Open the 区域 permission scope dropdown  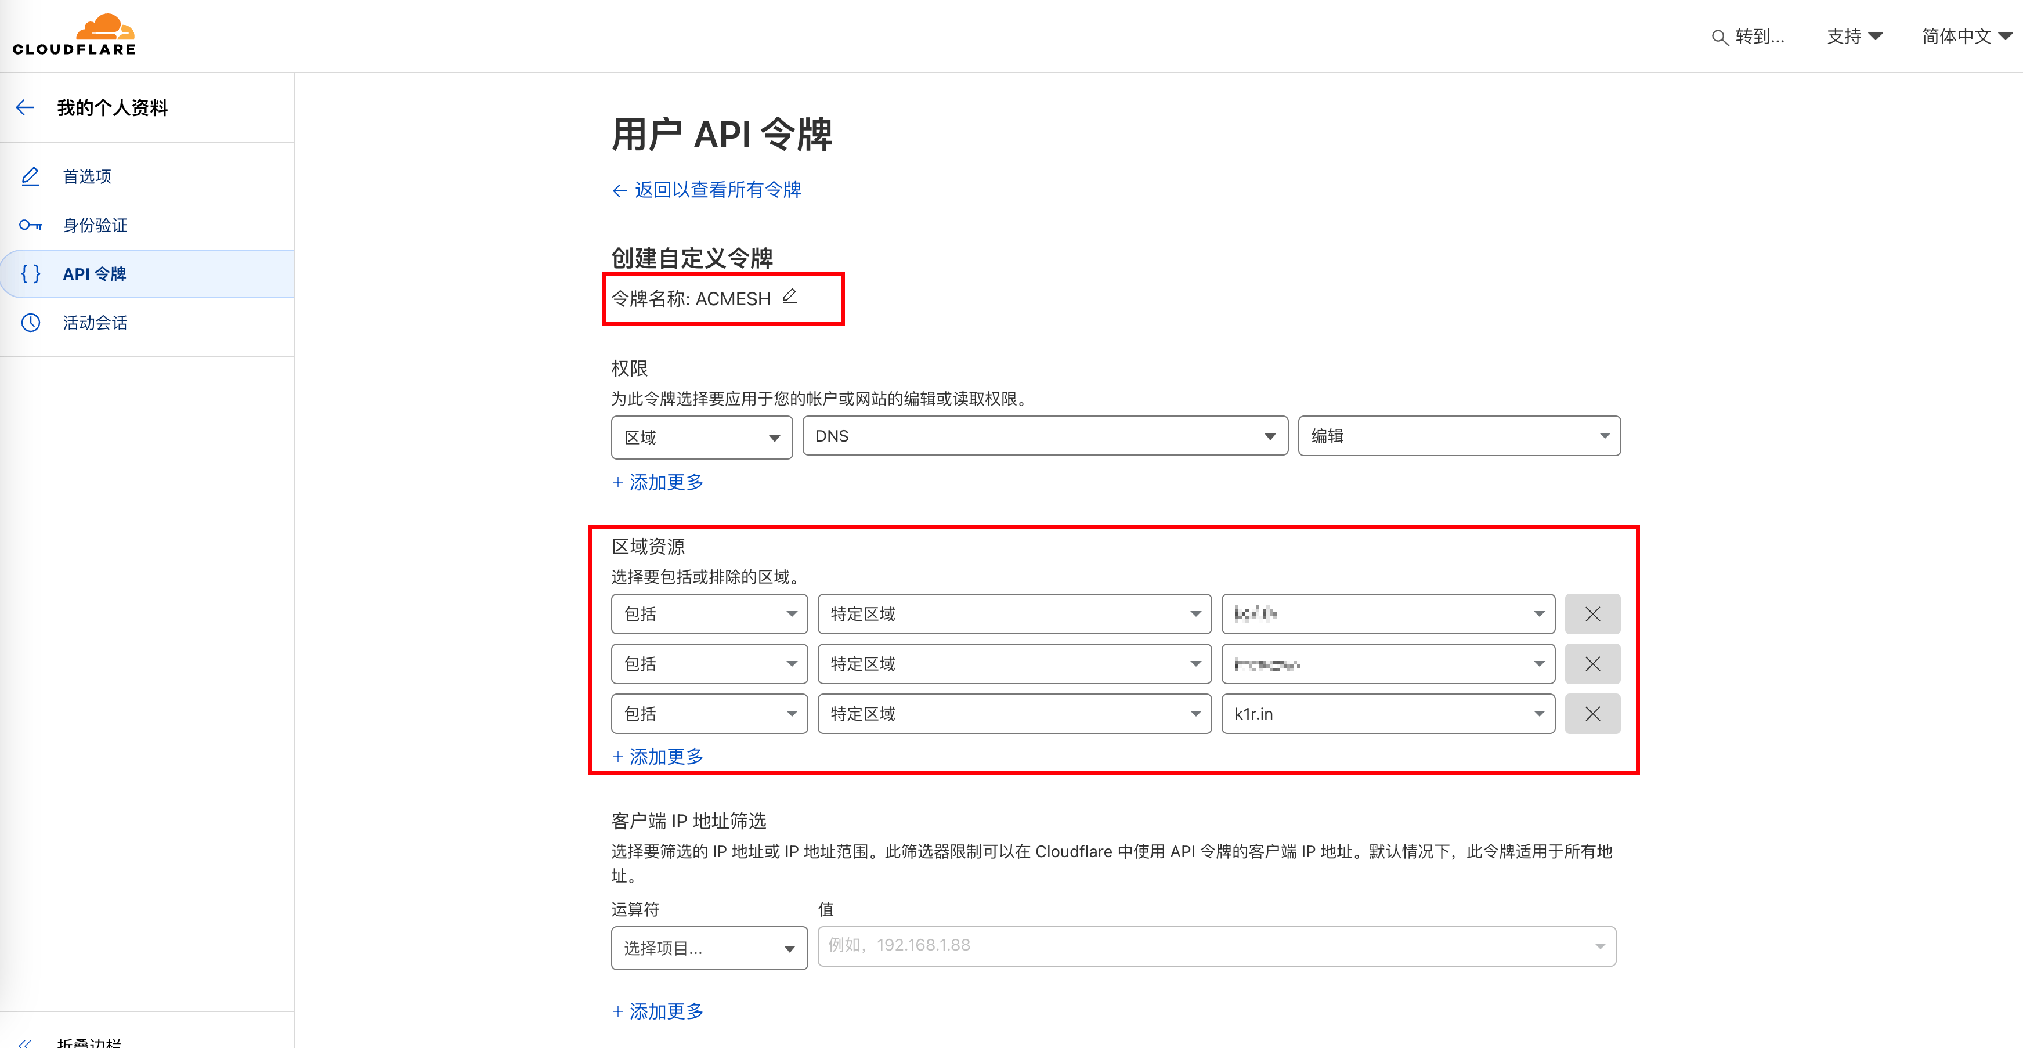click(701, 438)
